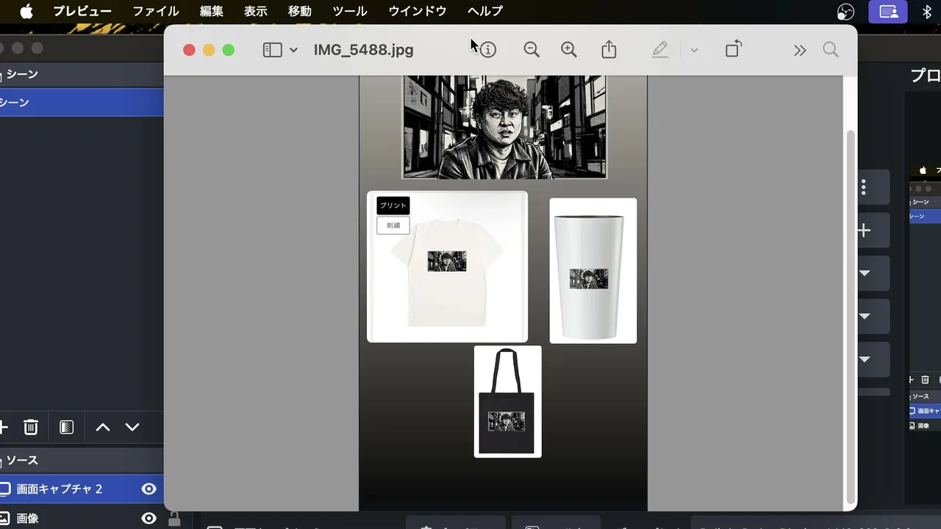Expand the Markup options dropdown arrow
Viewport: 941px width, 529px height.
pyautogui.click(x=694, y=50)
